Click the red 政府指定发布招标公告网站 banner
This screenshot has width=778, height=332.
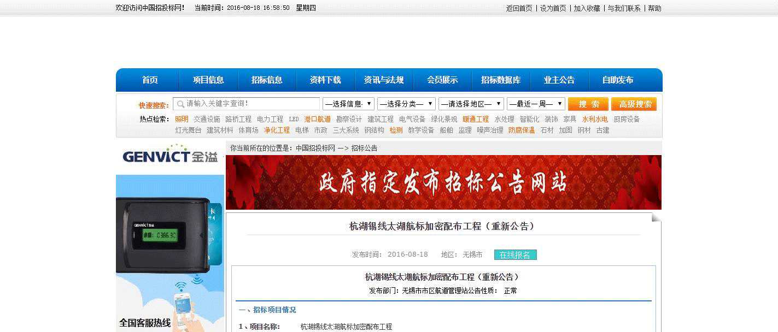pos(443,182)
